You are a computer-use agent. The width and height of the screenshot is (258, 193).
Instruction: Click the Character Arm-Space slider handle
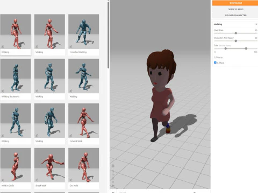(236, 41)
